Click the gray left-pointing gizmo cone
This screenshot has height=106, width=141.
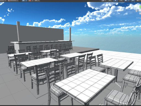coord(137,11)
